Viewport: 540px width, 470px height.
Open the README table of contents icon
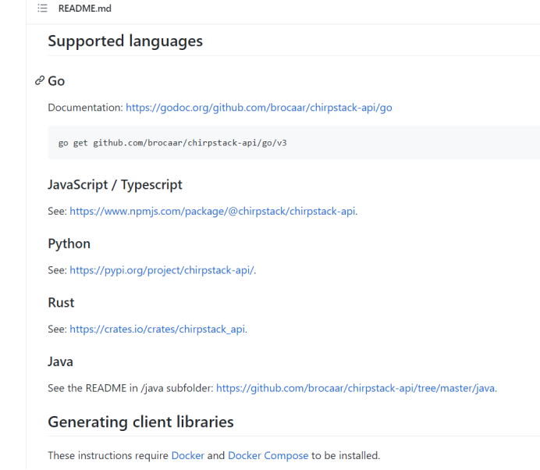pyautogui.click(x=42, y=8)
